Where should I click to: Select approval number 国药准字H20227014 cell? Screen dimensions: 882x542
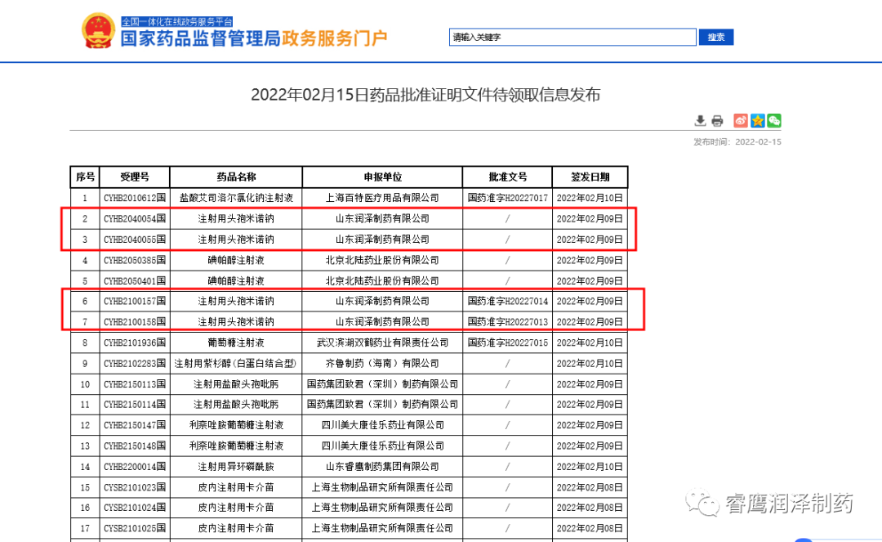507,301
